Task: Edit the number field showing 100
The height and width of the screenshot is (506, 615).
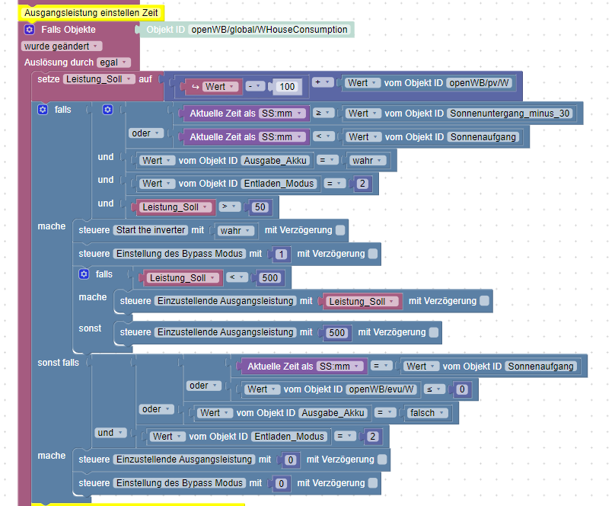Action: pyautogui.click(x=287, y=87)
